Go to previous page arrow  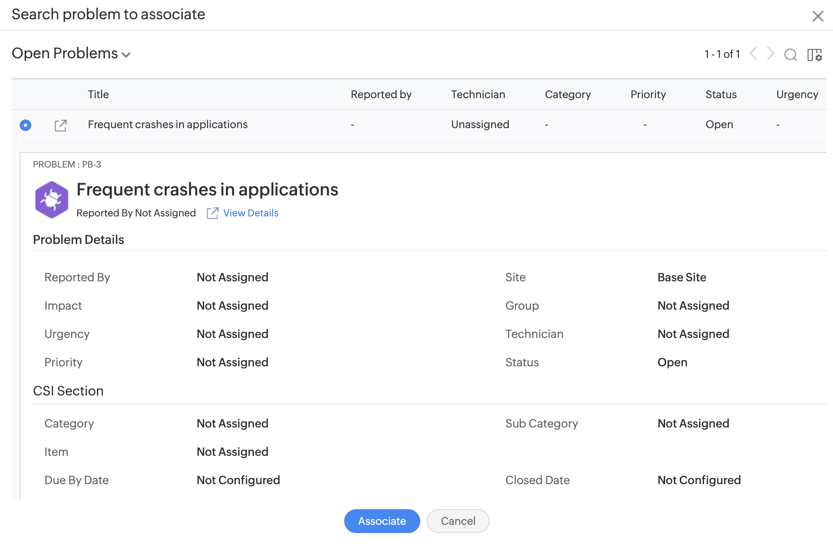[x=754, y=53]
